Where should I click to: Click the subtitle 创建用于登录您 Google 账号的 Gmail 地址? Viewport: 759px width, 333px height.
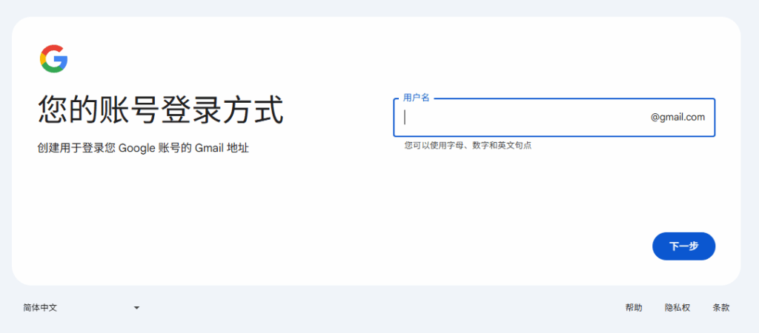pos(143,148)
